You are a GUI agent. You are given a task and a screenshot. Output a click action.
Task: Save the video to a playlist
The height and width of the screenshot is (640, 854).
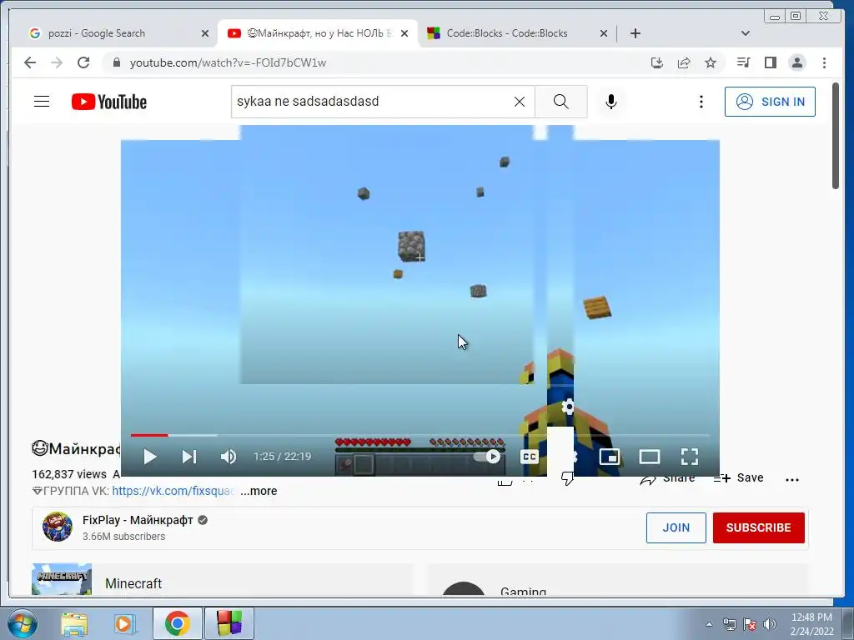tap(739, 477)
